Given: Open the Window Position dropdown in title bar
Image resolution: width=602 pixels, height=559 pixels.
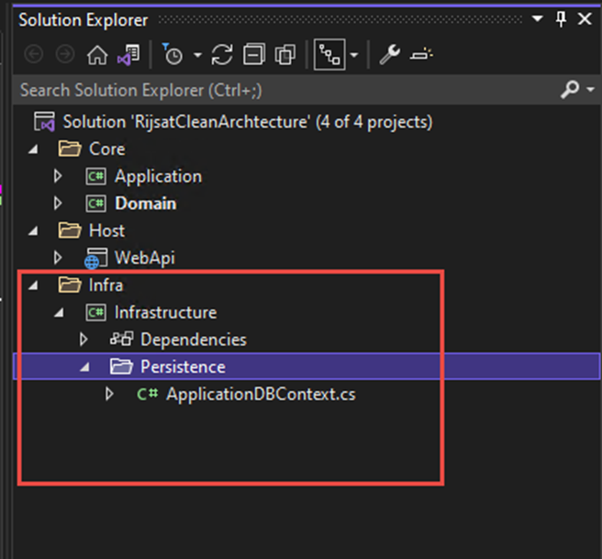Looking at the screenshot, I should pyautogui.click(x=535, y=19).
